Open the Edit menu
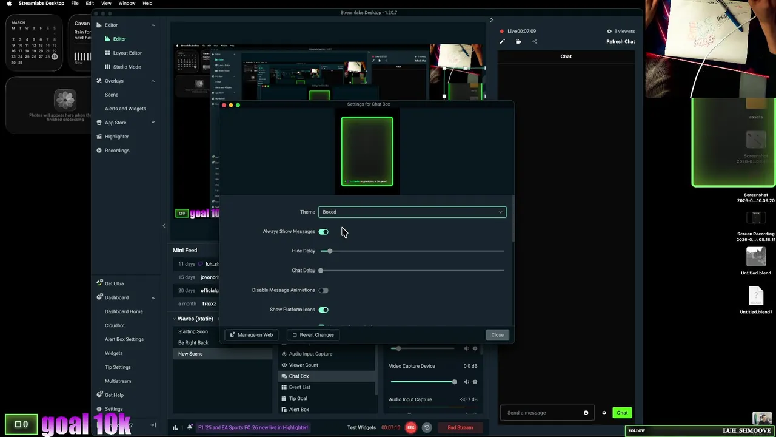The image size is (776, 437). [90, 4]
